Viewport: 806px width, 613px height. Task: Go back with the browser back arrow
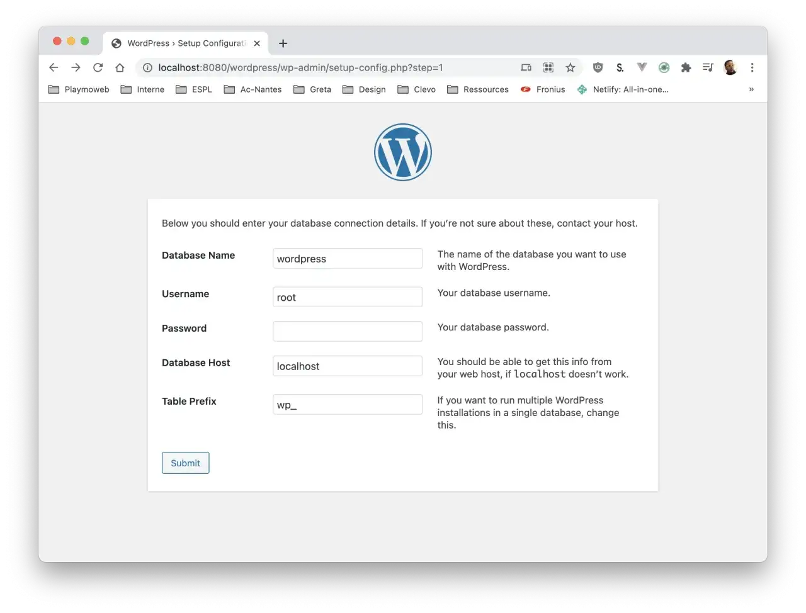(x=54, y=67)
